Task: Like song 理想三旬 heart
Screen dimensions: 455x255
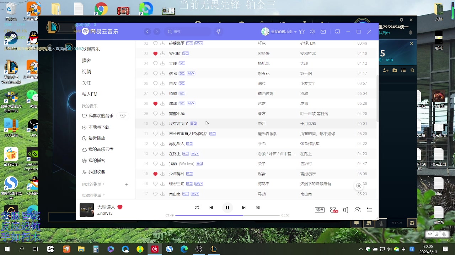Action: [155, 184]
